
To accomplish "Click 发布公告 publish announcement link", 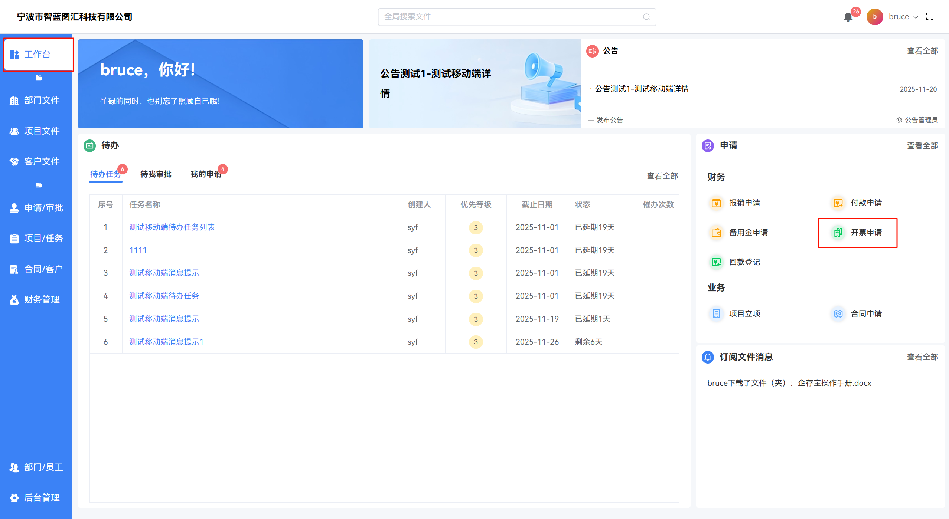I will (x=606, y=120).
